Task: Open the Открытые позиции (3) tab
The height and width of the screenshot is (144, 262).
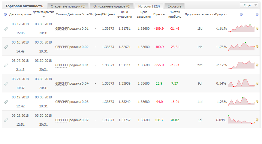Action: (68, 6)
